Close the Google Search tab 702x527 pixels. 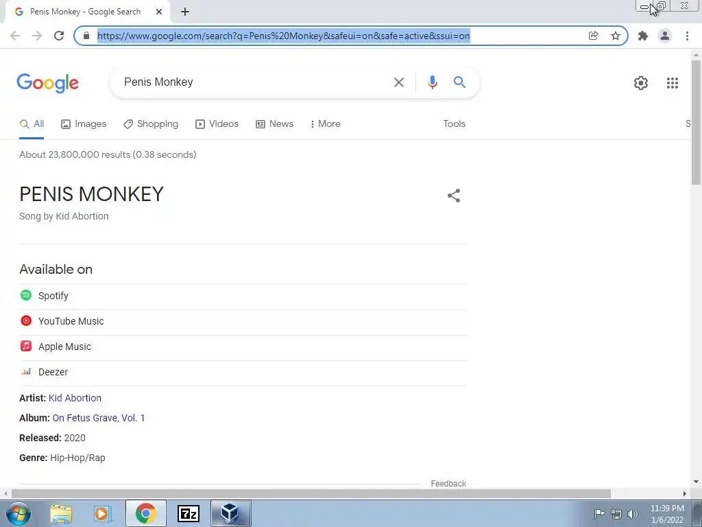[159, 12]
